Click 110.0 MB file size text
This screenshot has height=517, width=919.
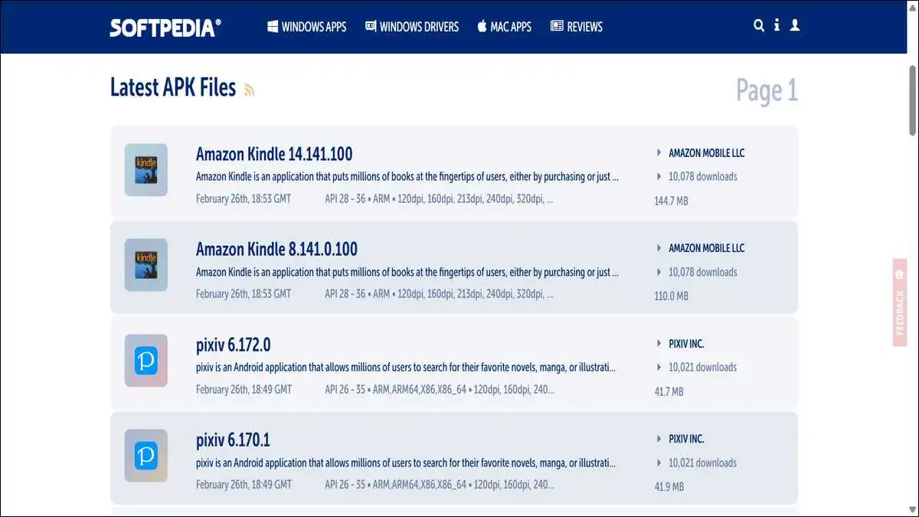pos(671,296)
